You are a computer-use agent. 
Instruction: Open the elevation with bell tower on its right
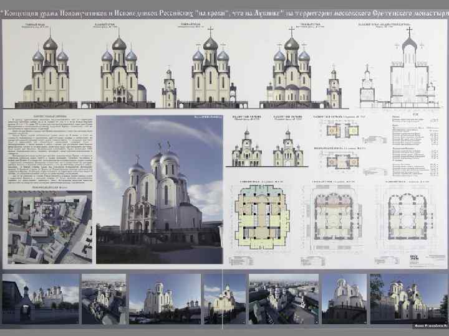coord(301,68)
